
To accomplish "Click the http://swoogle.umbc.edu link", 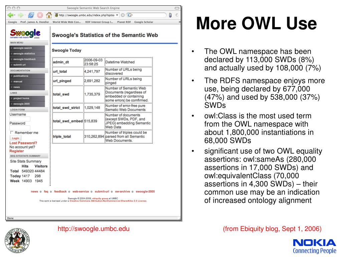I will (94, 229).
